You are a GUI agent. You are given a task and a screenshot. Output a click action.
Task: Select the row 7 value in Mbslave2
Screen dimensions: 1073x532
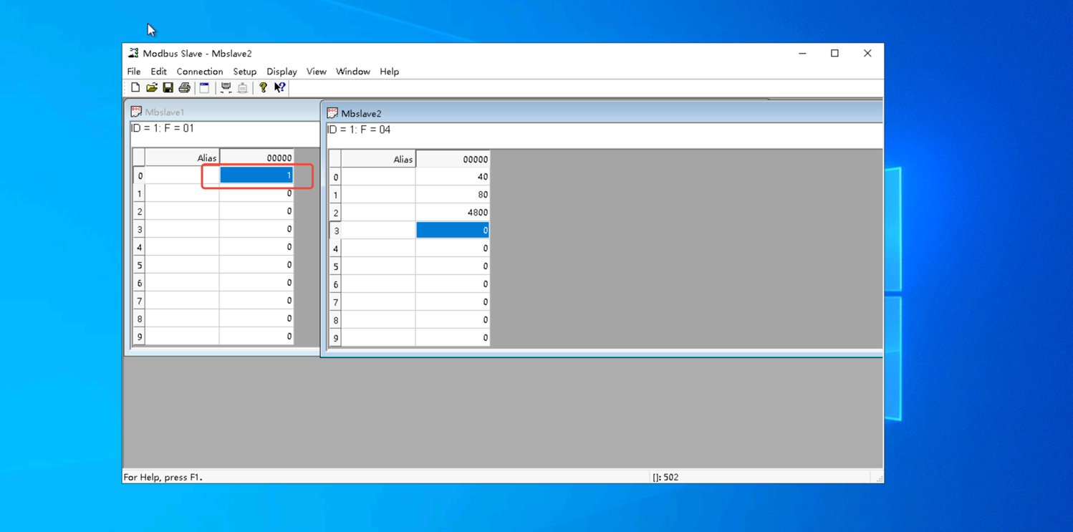[x=453, y=302]
